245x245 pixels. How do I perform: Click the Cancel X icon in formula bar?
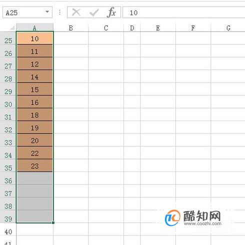coord(76,12)
